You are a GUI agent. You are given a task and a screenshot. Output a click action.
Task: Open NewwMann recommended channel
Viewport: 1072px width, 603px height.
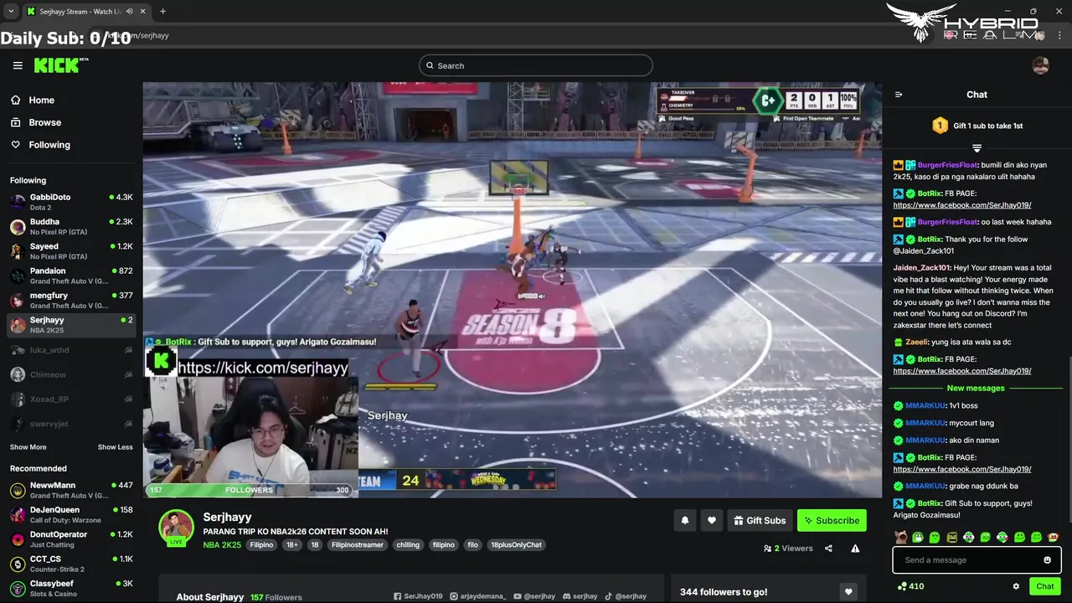[x=71, y=490]
